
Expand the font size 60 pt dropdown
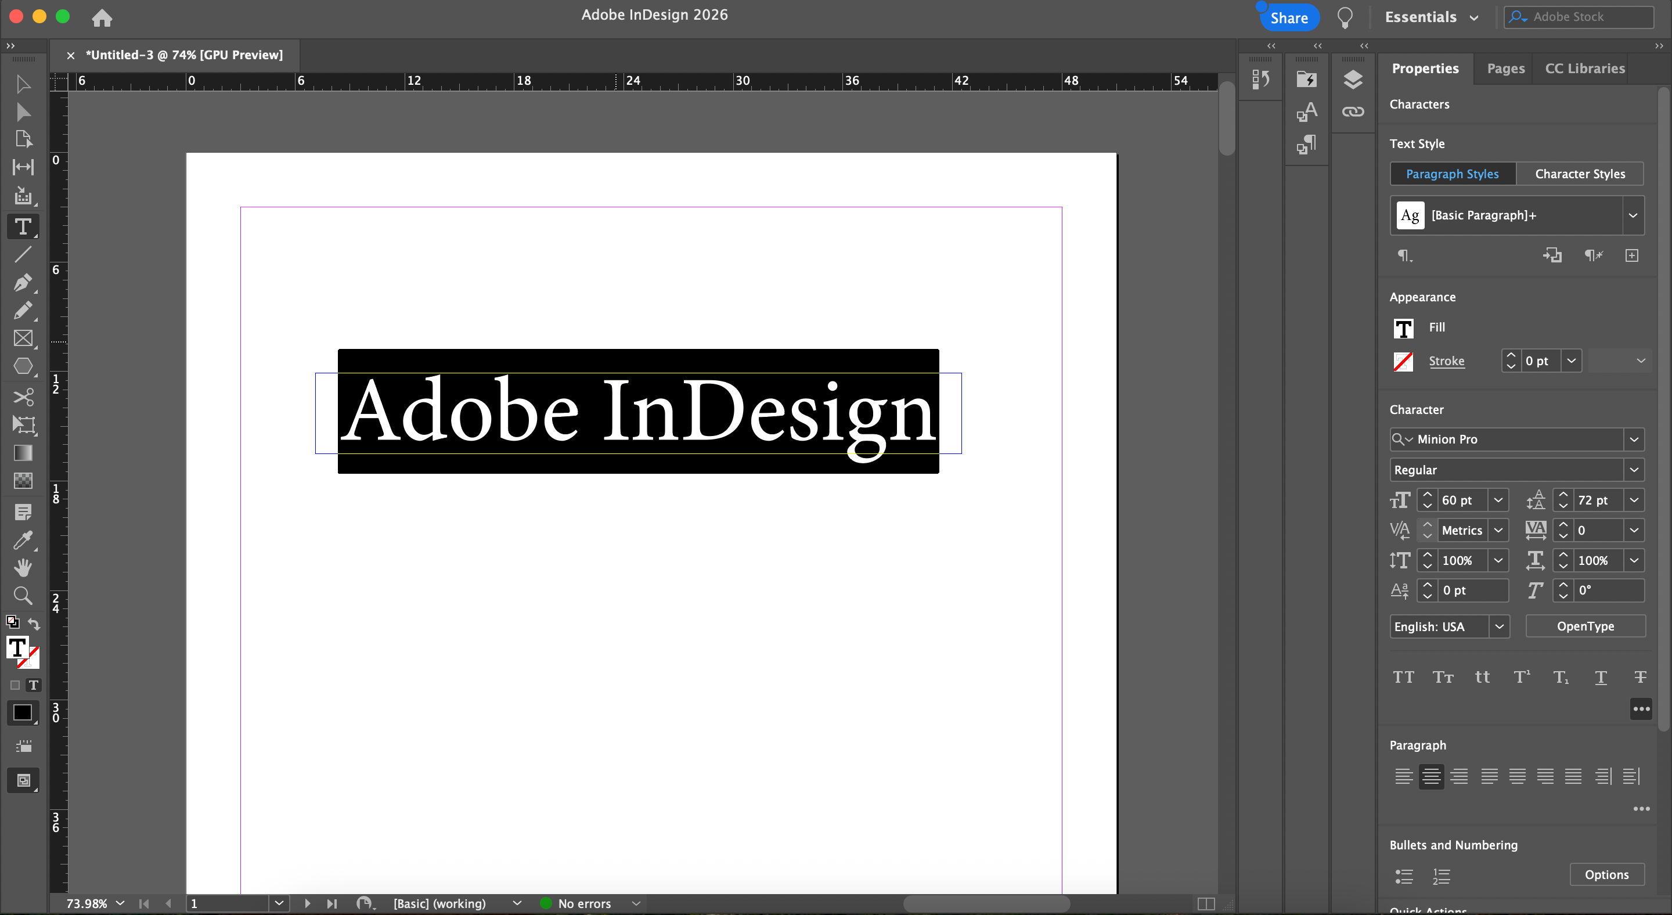click(x=1498, y=500)
